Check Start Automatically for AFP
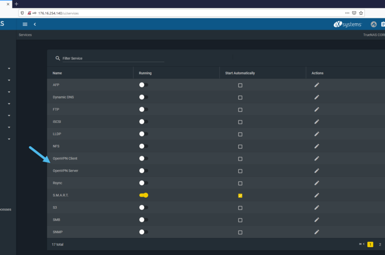385x255 pixels. pos(240,85)
